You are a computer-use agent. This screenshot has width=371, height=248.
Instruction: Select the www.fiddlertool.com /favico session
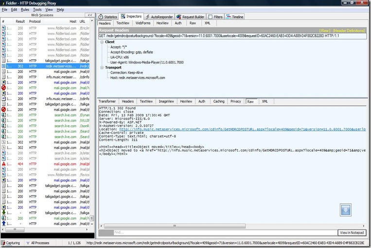point(45,175)
